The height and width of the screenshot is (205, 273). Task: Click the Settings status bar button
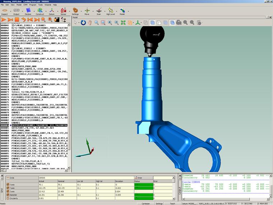(159, 204)
